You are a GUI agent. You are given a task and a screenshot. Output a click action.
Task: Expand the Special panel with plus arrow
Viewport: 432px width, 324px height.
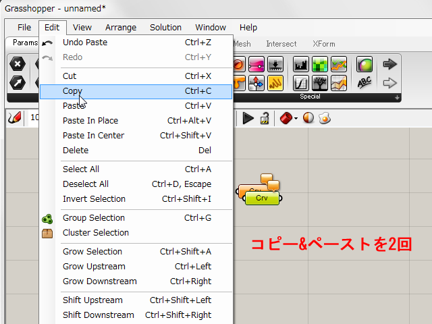[397, 97]
